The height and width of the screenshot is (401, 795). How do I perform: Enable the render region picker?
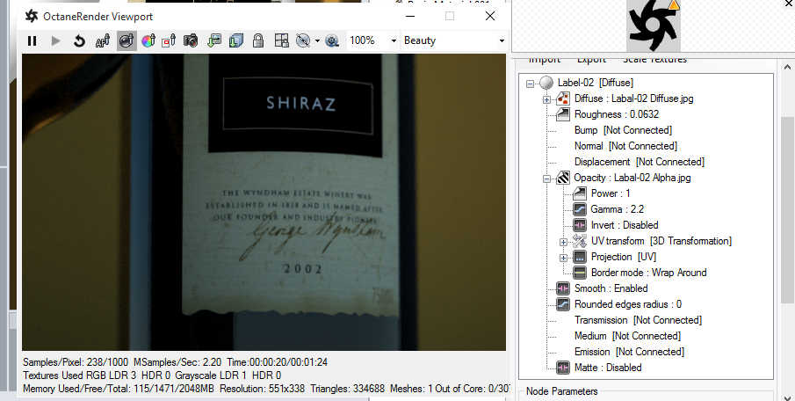[x=169, y=40]
